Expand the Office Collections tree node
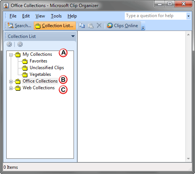The width and height of the screenshot is (195, 174). click(11, 81)
